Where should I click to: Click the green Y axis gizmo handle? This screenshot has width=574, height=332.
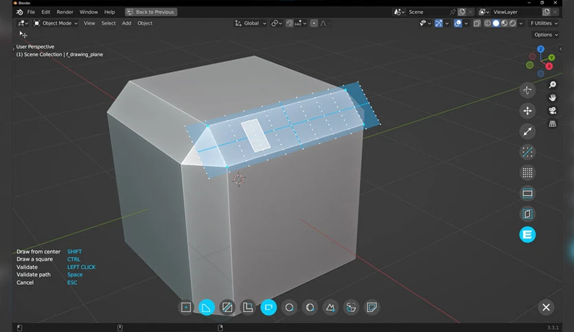click(551, 58)
